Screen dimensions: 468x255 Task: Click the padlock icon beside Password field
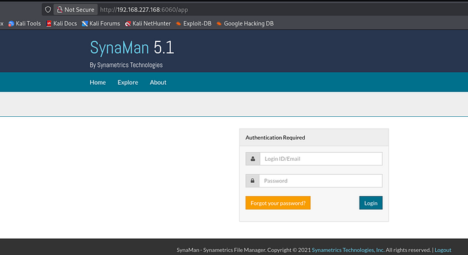point(252,181)
